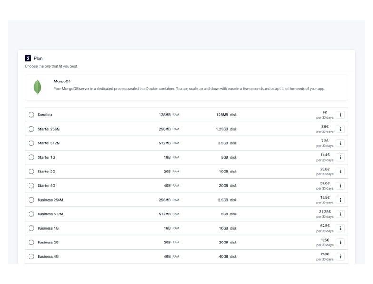
Task: Select Starter 1G plan radio button
Action: click(31, 157)
